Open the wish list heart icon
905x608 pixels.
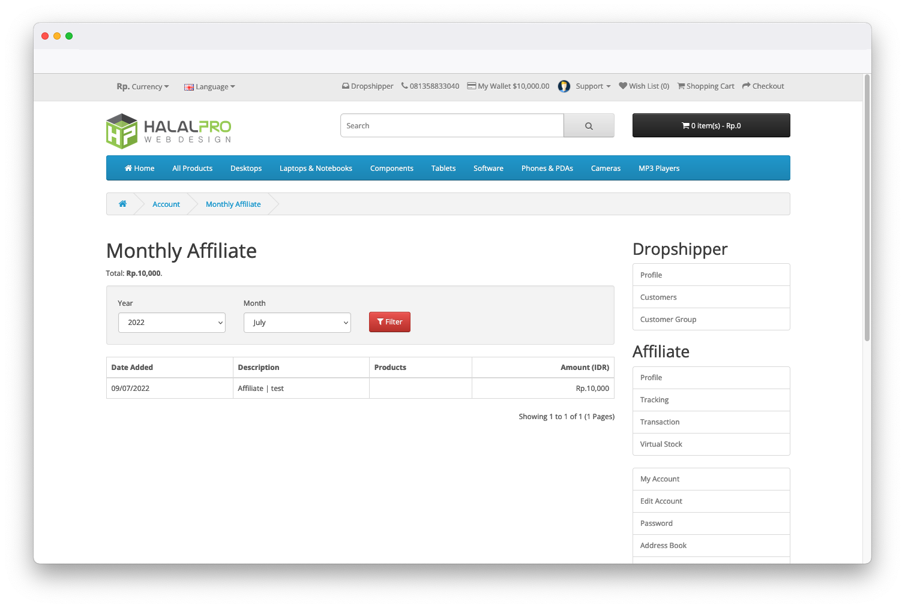(623, 86)
